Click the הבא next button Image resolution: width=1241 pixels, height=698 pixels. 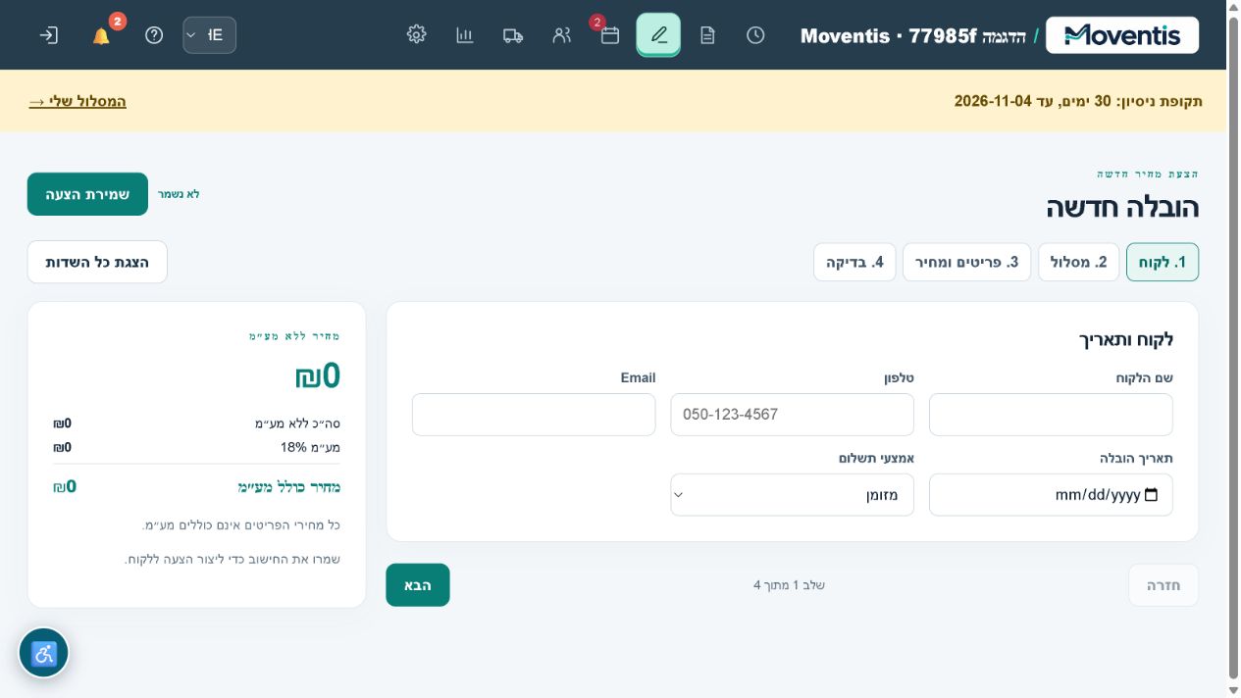coord(418,585)
